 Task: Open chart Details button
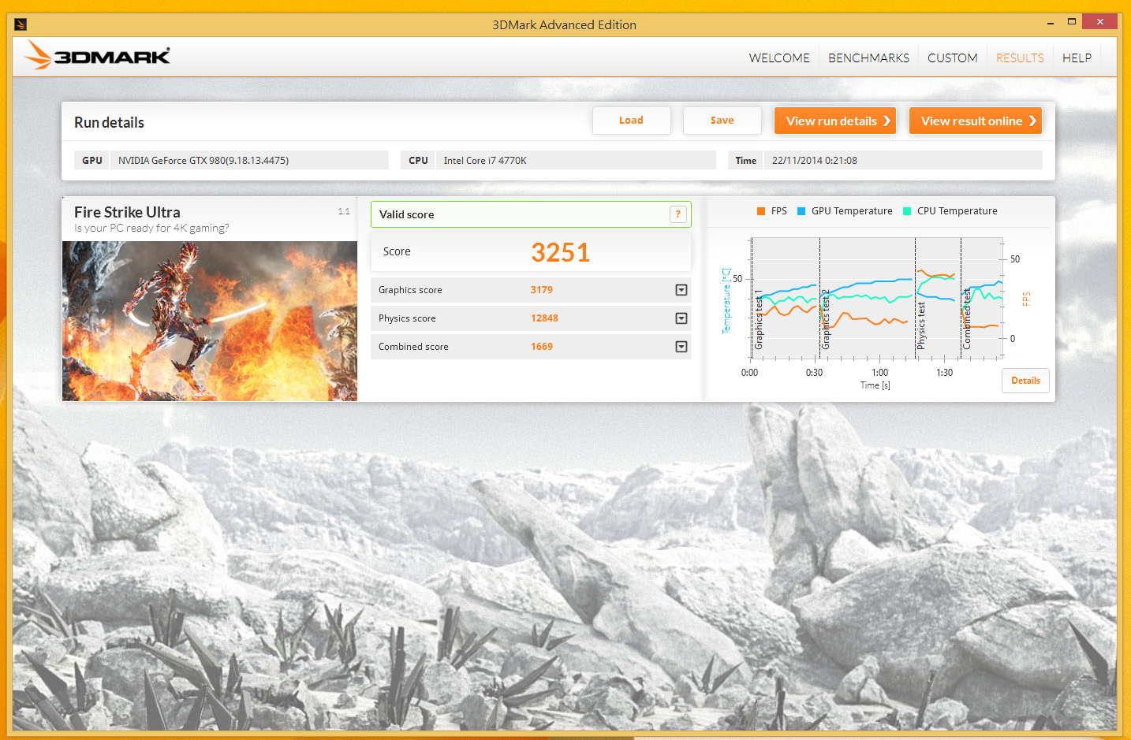click(x=1025, y=381)
